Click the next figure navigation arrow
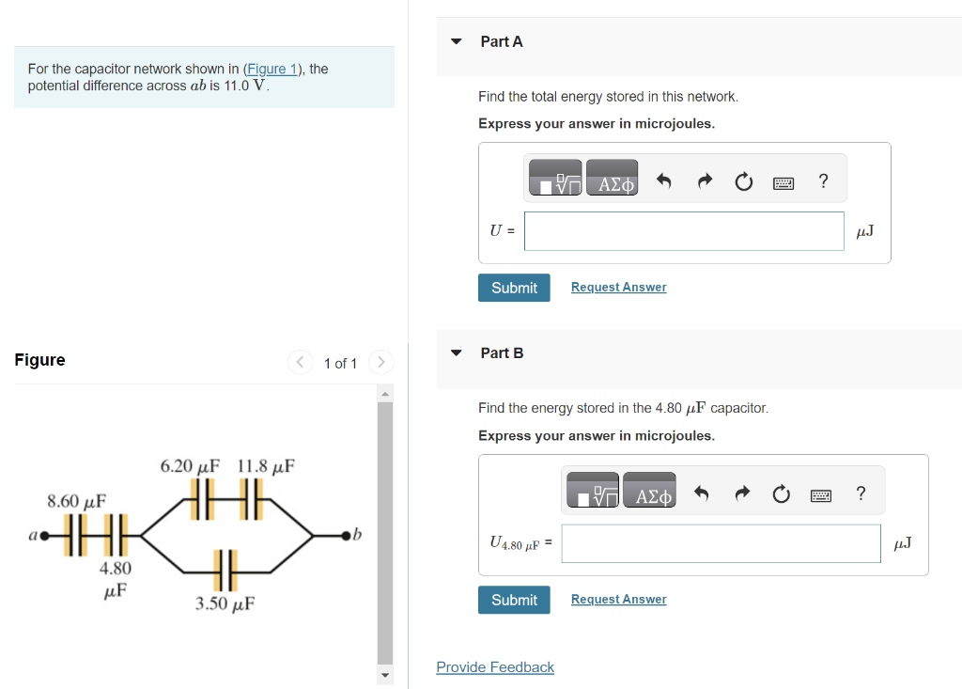Screen dimensions: 962x689 (x=380, y=362)
